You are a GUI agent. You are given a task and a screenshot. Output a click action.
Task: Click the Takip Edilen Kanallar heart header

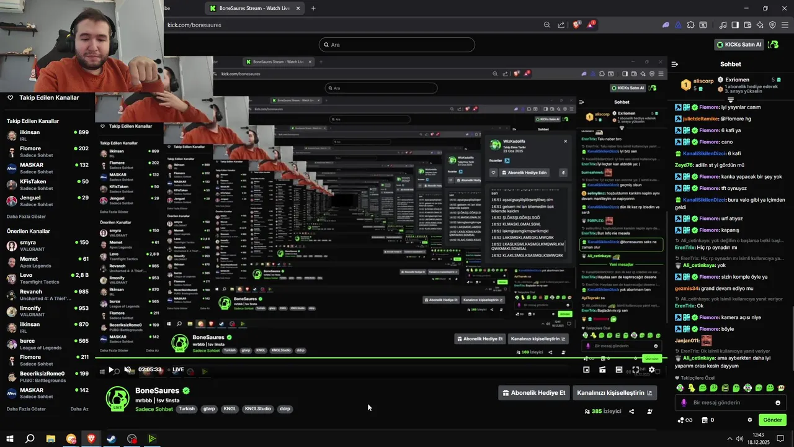[x=43, y=97]
